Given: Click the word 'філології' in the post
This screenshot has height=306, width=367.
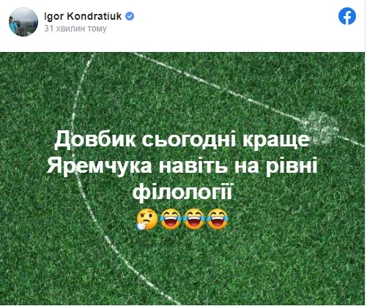Looking at the screenshot, I should (x=182, y=192).
